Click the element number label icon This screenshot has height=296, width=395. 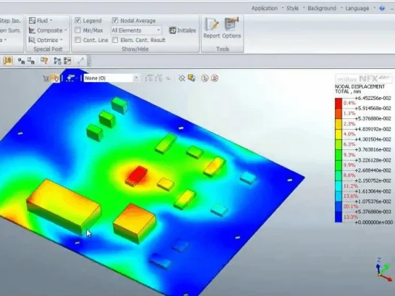[x=31, y=61]
